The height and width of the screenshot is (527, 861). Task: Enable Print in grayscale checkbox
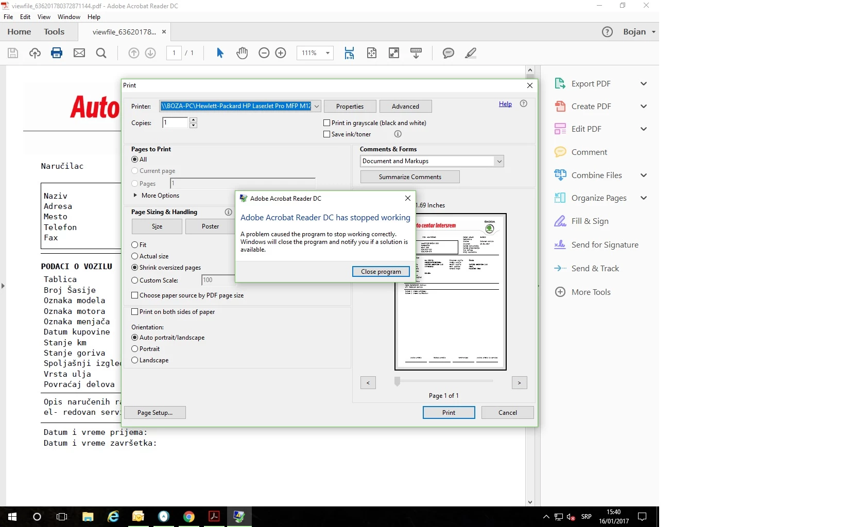pos(326,123)
